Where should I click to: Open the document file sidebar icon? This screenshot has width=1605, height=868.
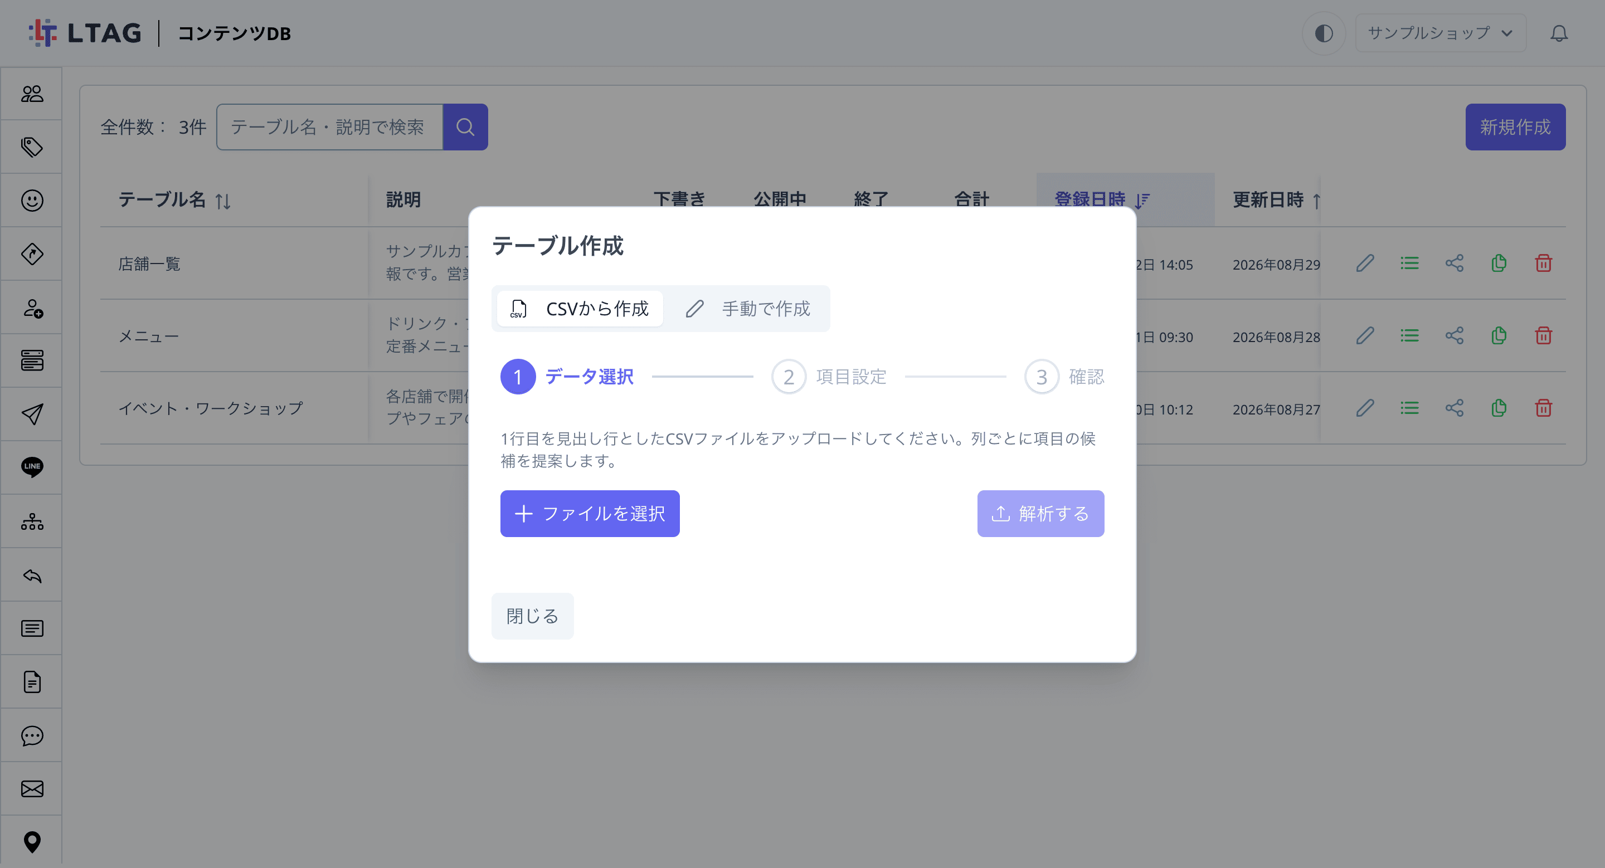[32, 682]
